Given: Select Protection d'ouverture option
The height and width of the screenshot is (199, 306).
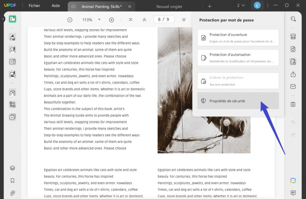Looking at the screenshot, I should 238,38.
